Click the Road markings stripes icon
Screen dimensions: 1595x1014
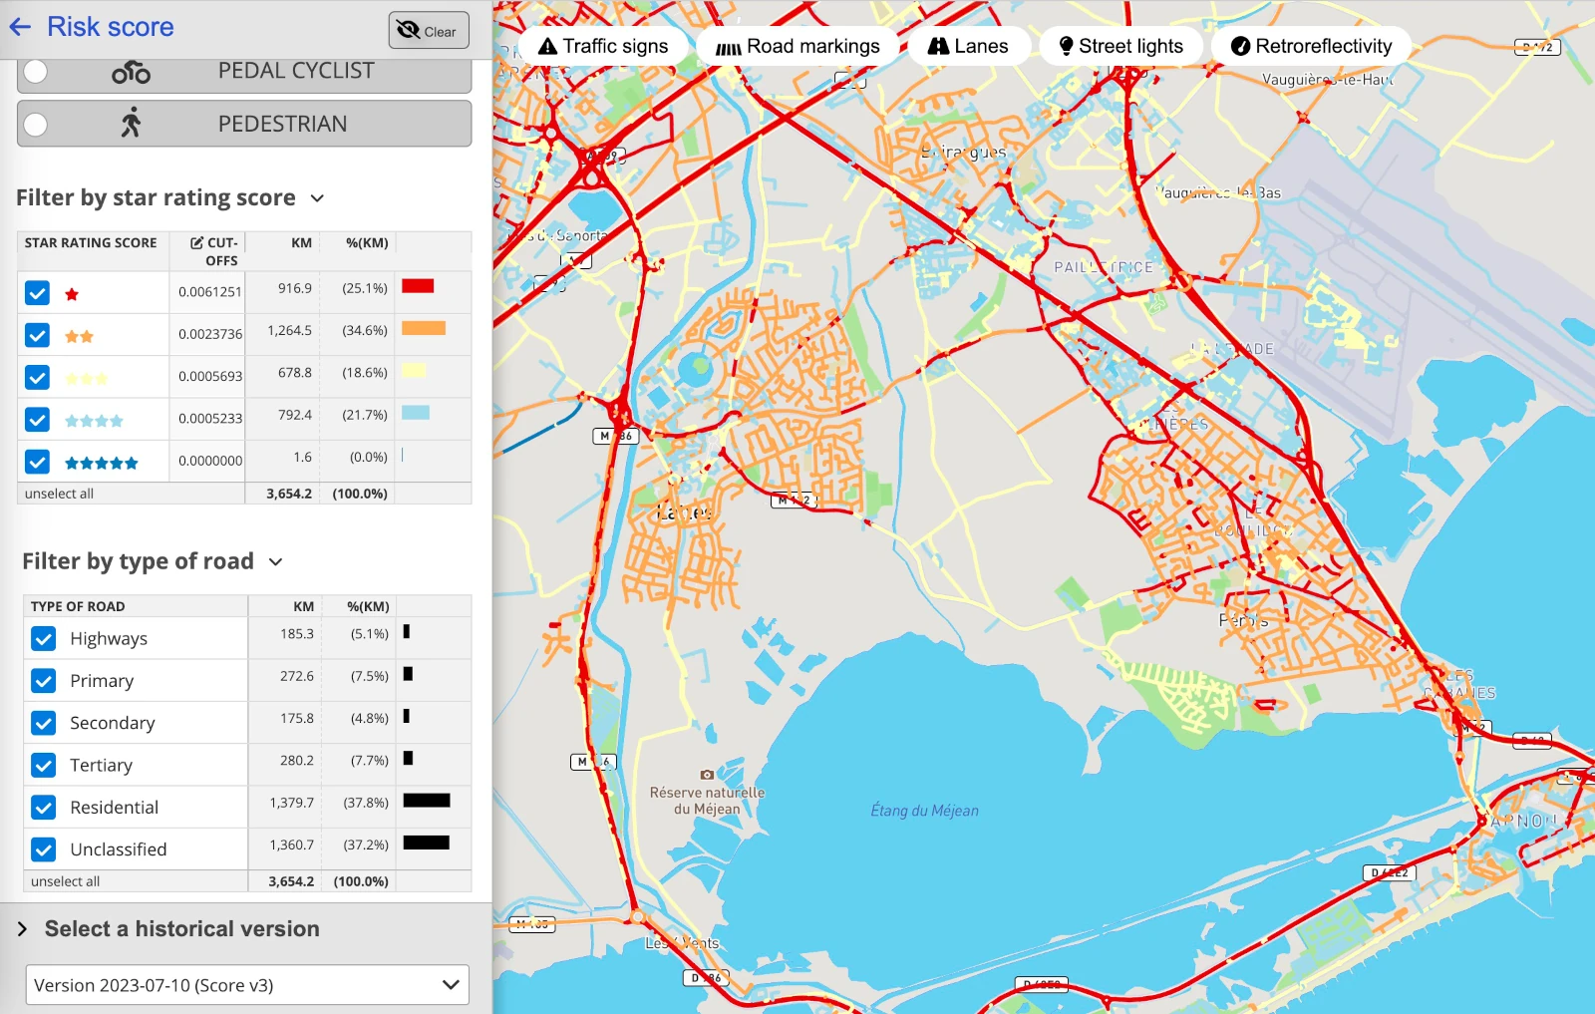click(x=729, y=48)
